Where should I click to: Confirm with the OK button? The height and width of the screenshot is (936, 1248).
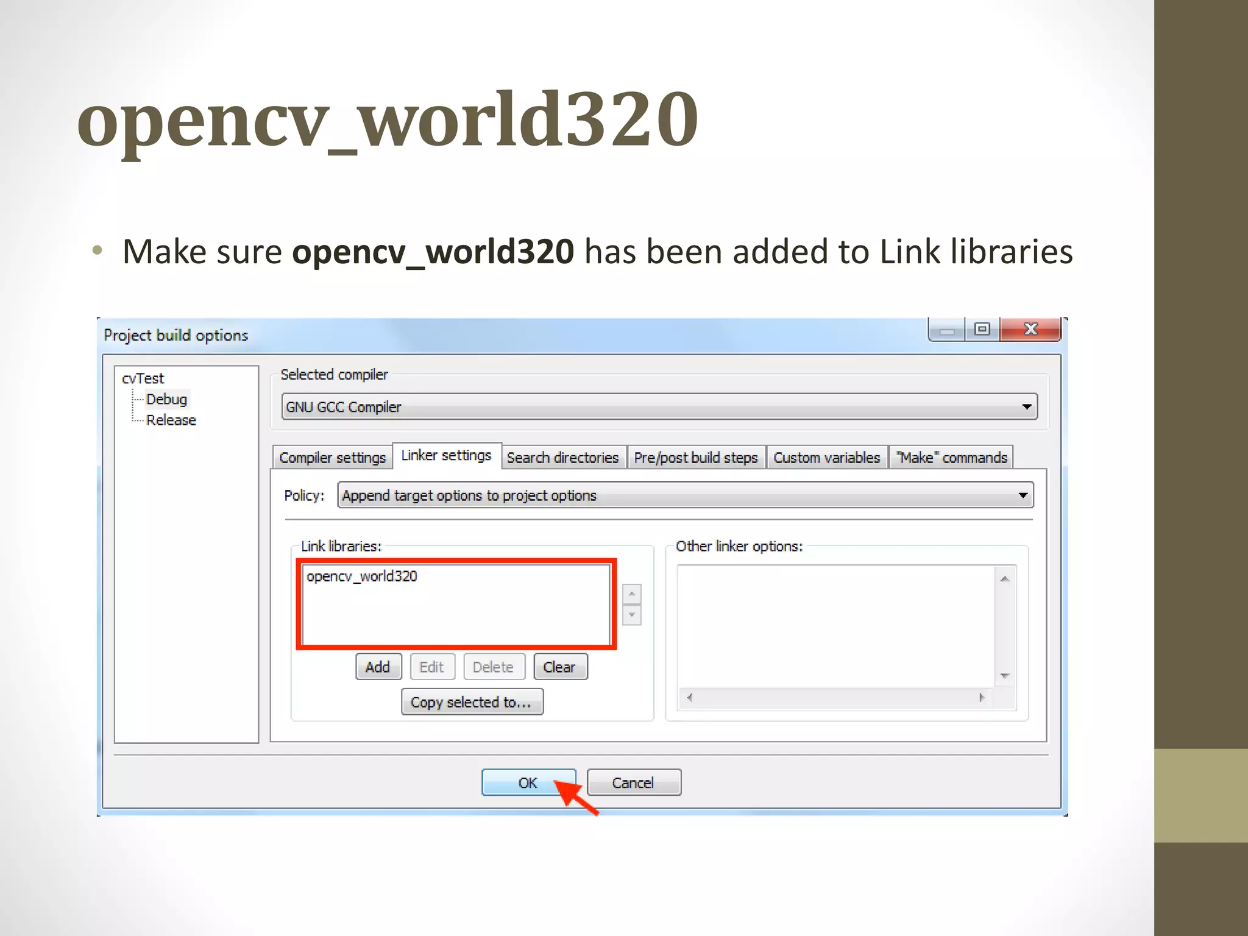528,782
